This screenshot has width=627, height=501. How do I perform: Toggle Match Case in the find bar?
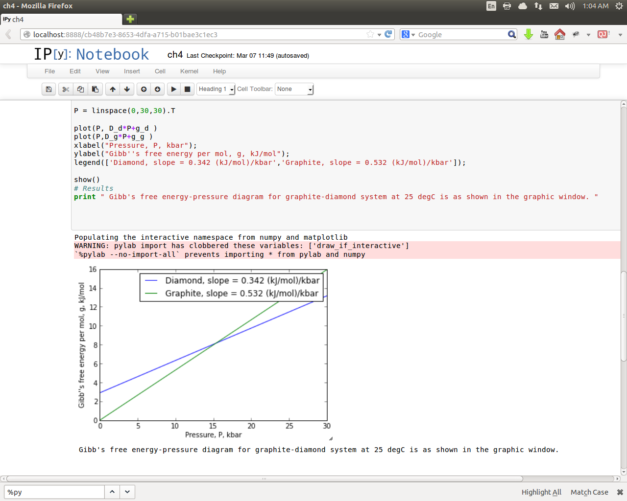pyautogui.click(x=589, y=492)
